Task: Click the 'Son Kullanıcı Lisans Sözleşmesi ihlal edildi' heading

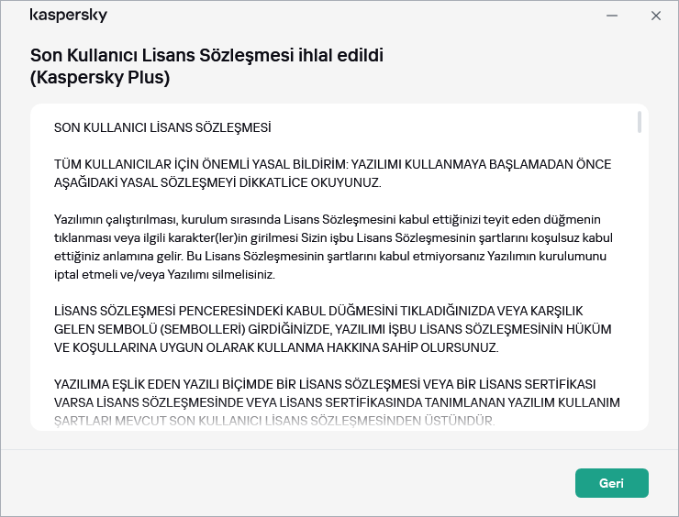Action: coord(206,56)
